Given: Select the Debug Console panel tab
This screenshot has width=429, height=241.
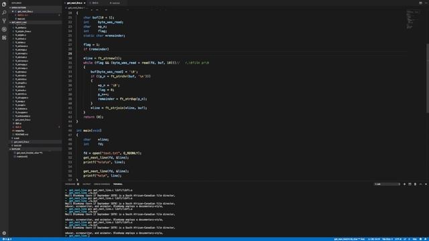Looking at the screenshot, I should coord(101,184).
